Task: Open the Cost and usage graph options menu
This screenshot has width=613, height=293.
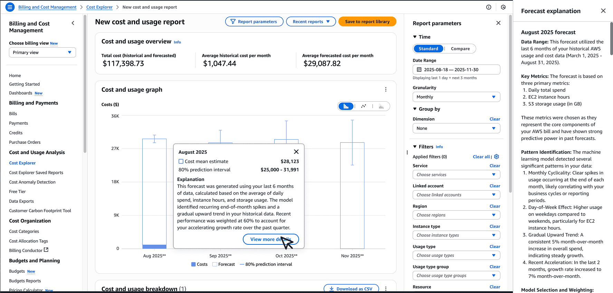Action: (x=386, y=90)
